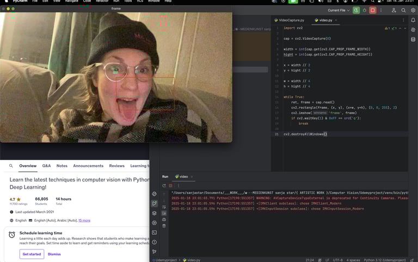This screenshot has width=418, height=262.
Task: Open the Q&A tab on Udemy page
Action: pyautogui.click(x=46, y=166)
